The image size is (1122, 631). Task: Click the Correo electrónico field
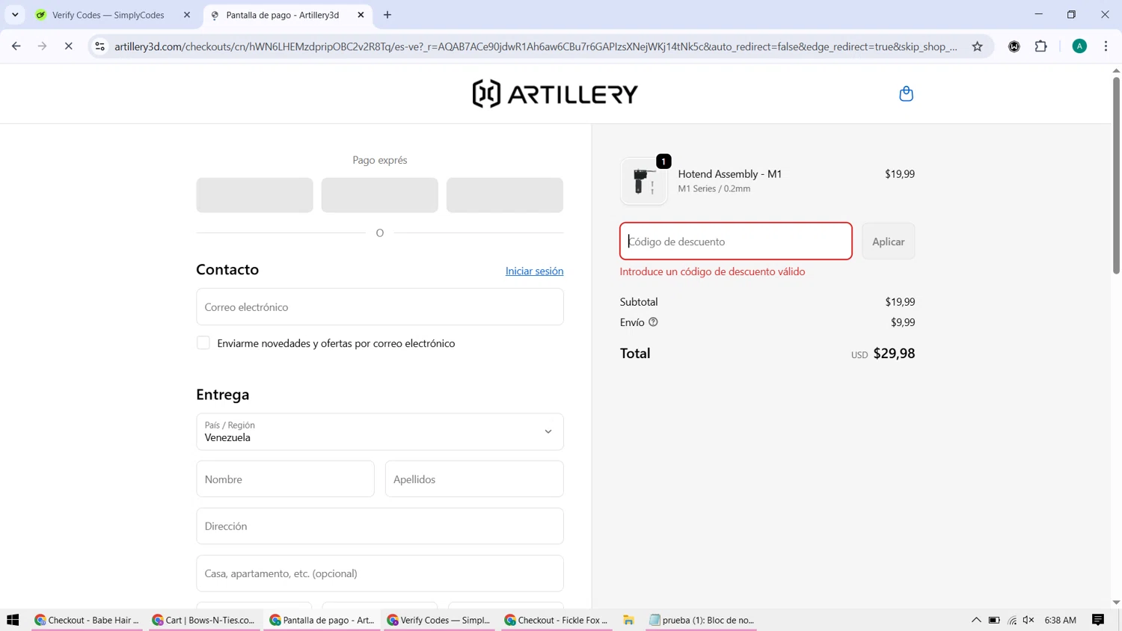pyautogui.click(x=380, y=307)
